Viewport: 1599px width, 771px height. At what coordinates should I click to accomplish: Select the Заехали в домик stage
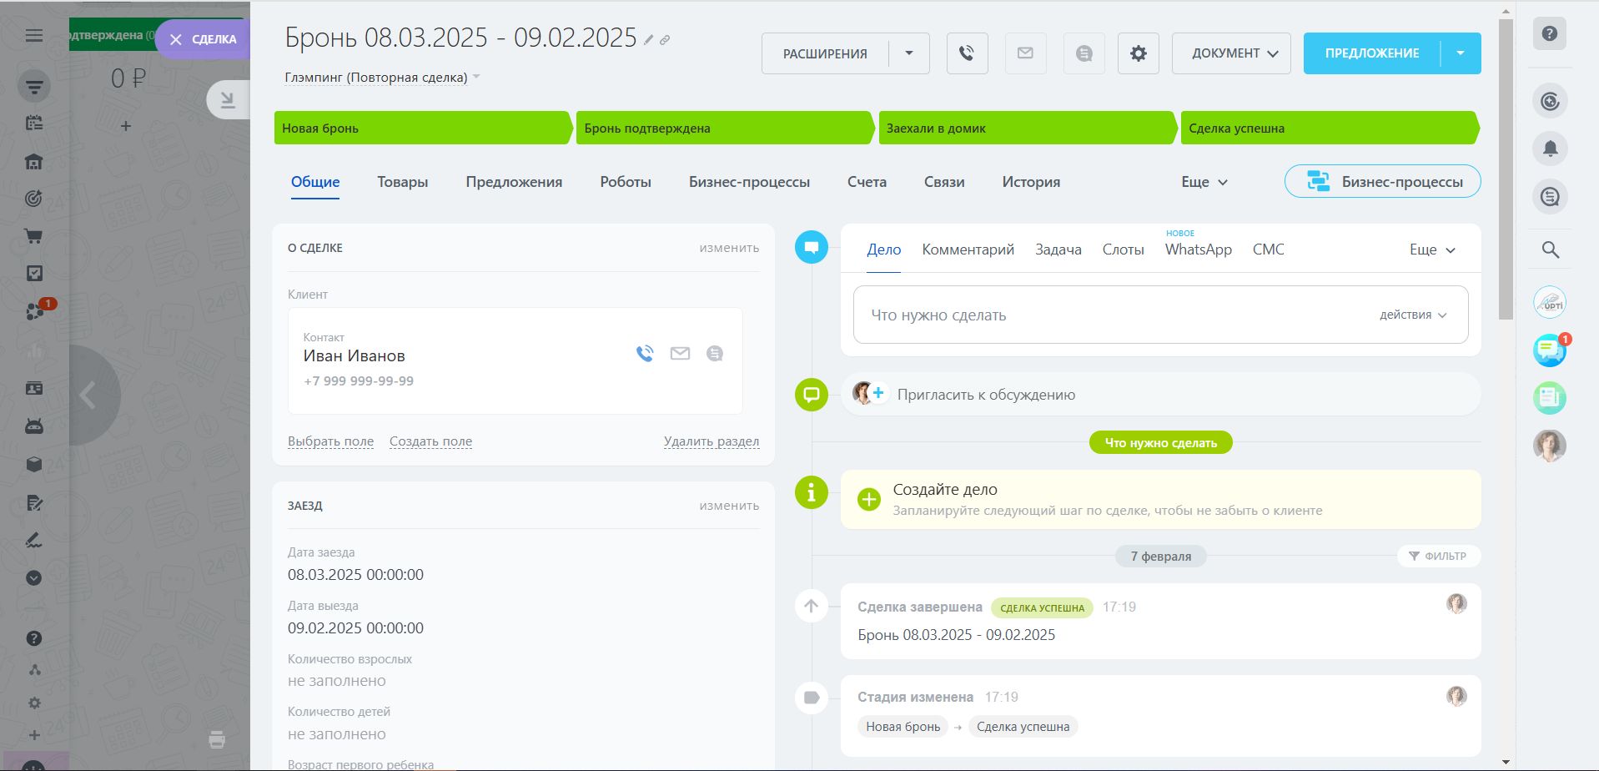pos(1024,128)
